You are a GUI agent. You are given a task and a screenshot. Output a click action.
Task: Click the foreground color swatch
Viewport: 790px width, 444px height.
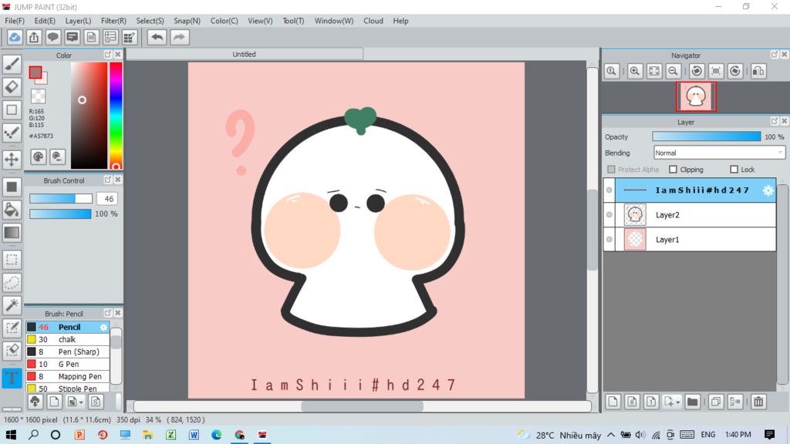pyautogui.click(x=35, y=73)
